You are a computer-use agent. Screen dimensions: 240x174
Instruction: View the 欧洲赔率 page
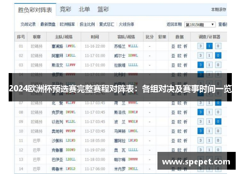(67, 25)
